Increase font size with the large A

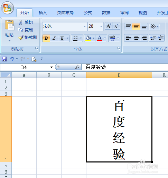click(109, 26)
